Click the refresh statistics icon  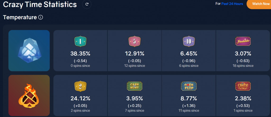87,4
